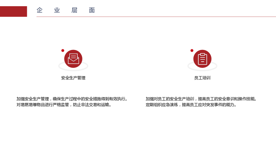
Task: Select the red rectangle block in header
Action: (x=13, y=11)
